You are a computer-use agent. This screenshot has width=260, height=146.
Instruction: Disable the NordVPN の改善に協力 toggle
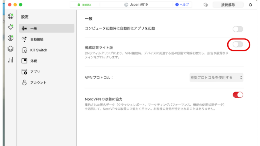(238, 95)
